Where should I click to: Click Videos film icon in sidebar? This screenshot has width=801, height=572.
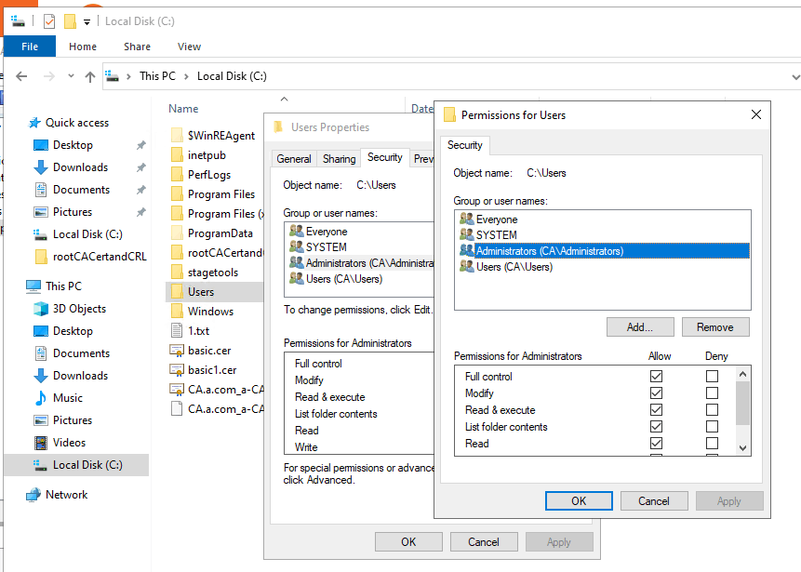(40, 443)
